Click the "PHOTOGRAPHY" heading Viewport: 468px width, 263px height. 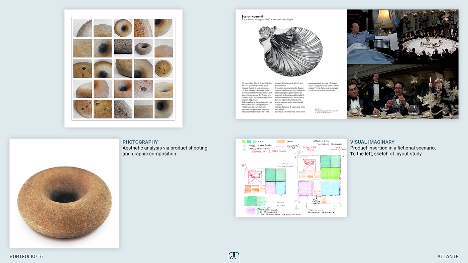140,142
